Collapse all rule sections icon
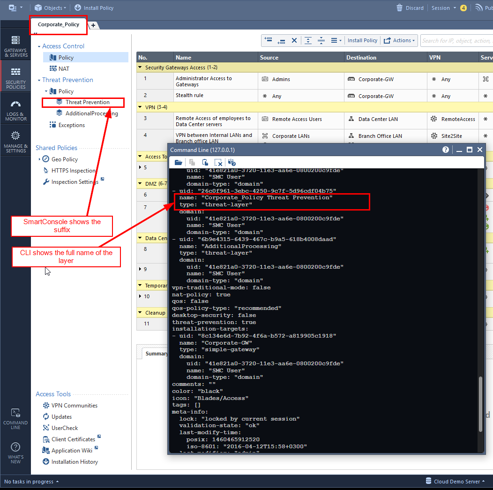This screenshot has width=493, height=490. pyautogui.click(x=321, y=41)
